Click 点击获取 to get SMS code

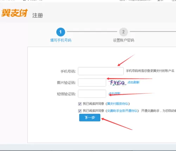click(x=114, y=94)
